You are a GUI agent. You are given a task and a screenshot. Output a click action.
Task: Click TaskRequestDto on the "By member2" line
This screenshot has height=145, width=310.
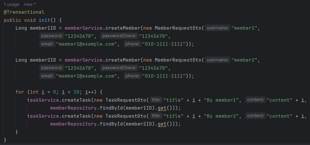pyautogui.click(x=126, y=116)
